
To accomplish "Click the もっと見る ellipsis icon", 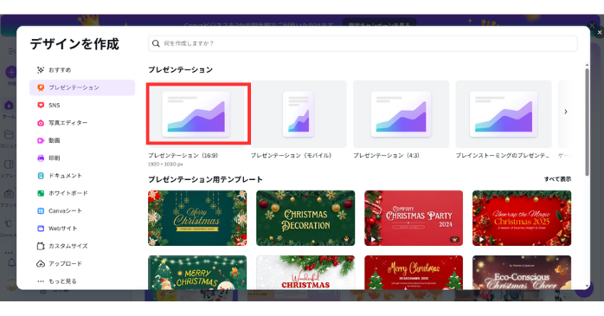I will point(41,281).
